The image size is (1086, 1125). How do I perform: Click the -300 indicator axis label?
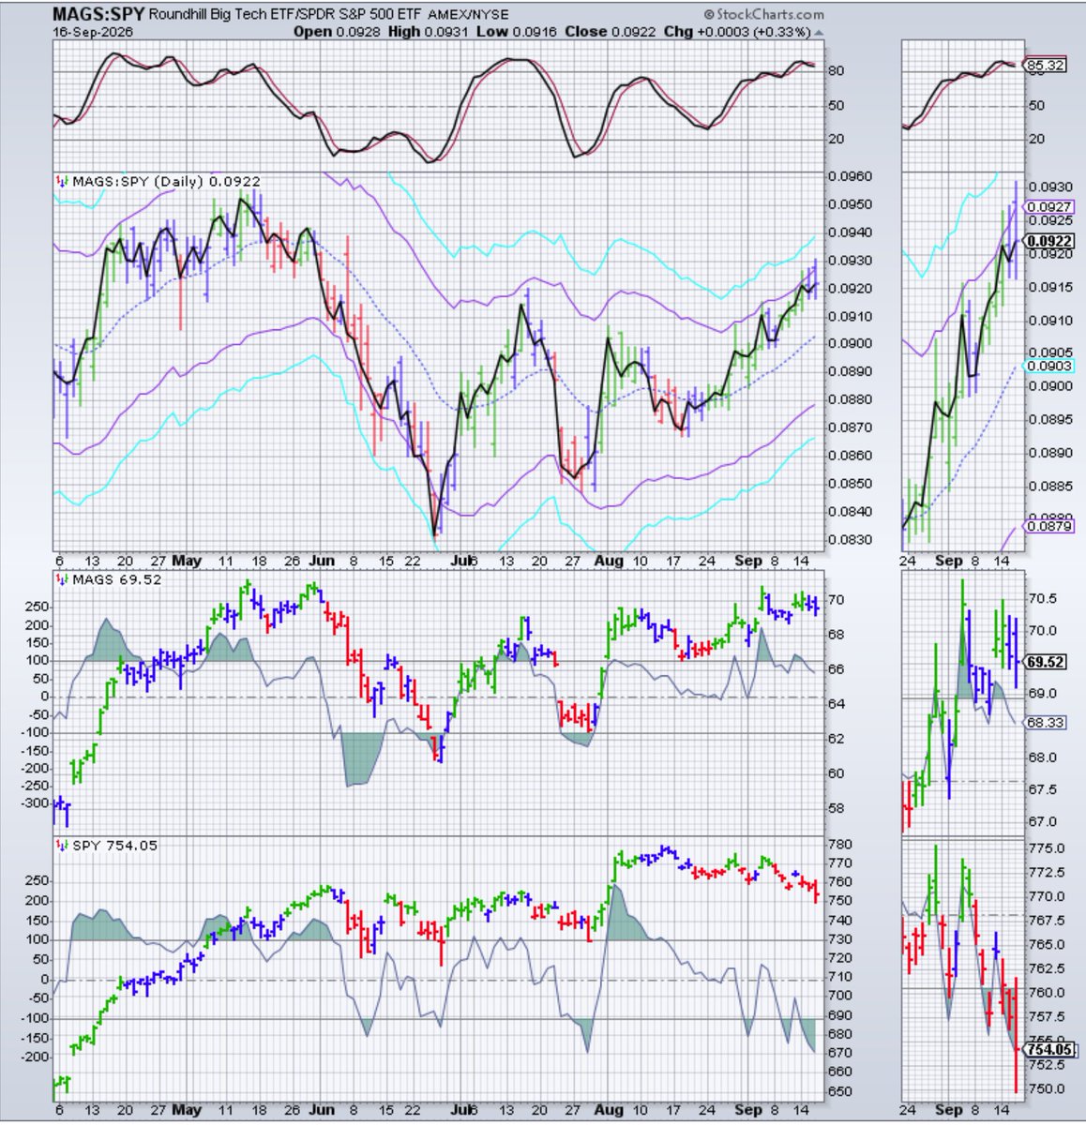pyautogui.click(x=35, y=803)
